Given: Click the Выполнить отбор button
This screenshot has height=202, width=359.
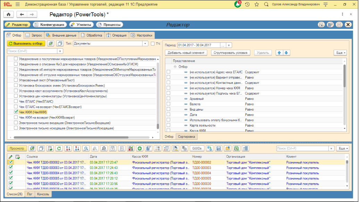Looking at the screenshot, I should coord(26,43).
